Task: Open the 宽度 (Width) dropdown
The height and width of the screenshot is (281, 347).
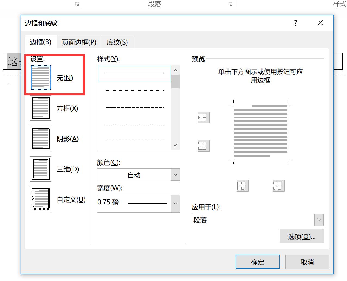Action: point(175,203)
